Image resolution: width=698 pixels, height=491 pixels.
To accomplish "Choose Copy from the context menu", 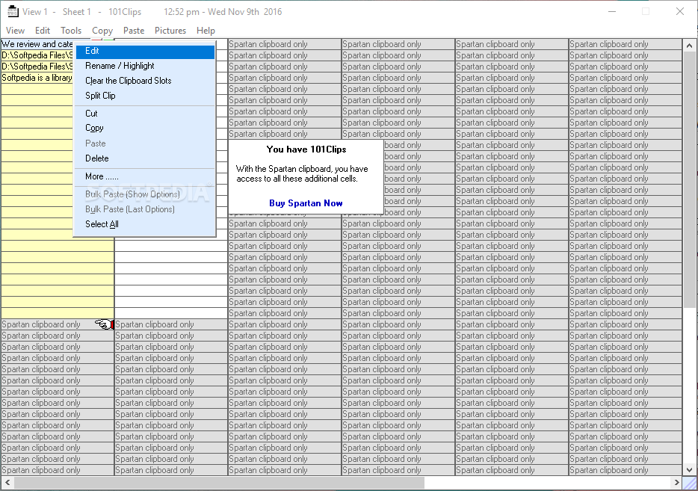I will coord(145,129).
